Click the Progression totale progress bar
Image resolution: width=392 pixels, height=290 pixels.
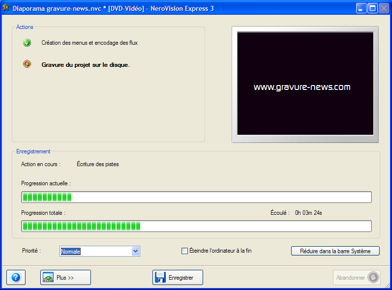click(x=197, y=226)
